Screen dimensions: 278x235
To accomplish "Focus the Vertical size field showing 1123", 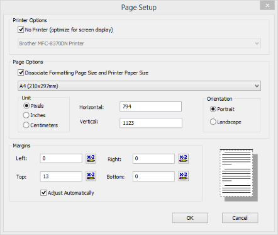I will click(x=151, y=123).
